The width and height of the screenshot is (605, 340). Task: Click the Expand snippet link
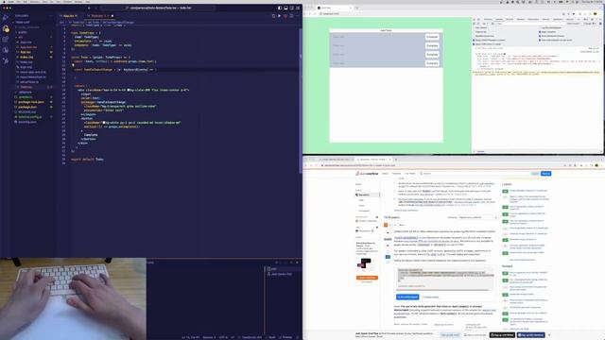430,297
